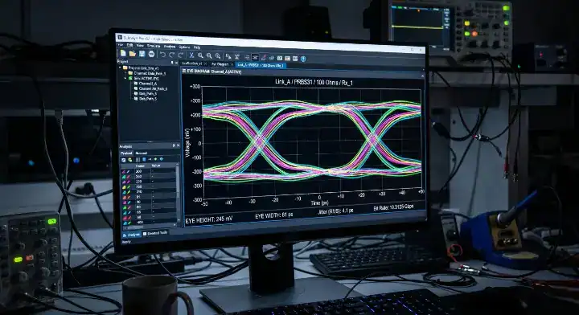Collapse the Project Link_Sim_v1 tree root
The height and width of the screenshot is (315, 579).
point(120,67)
